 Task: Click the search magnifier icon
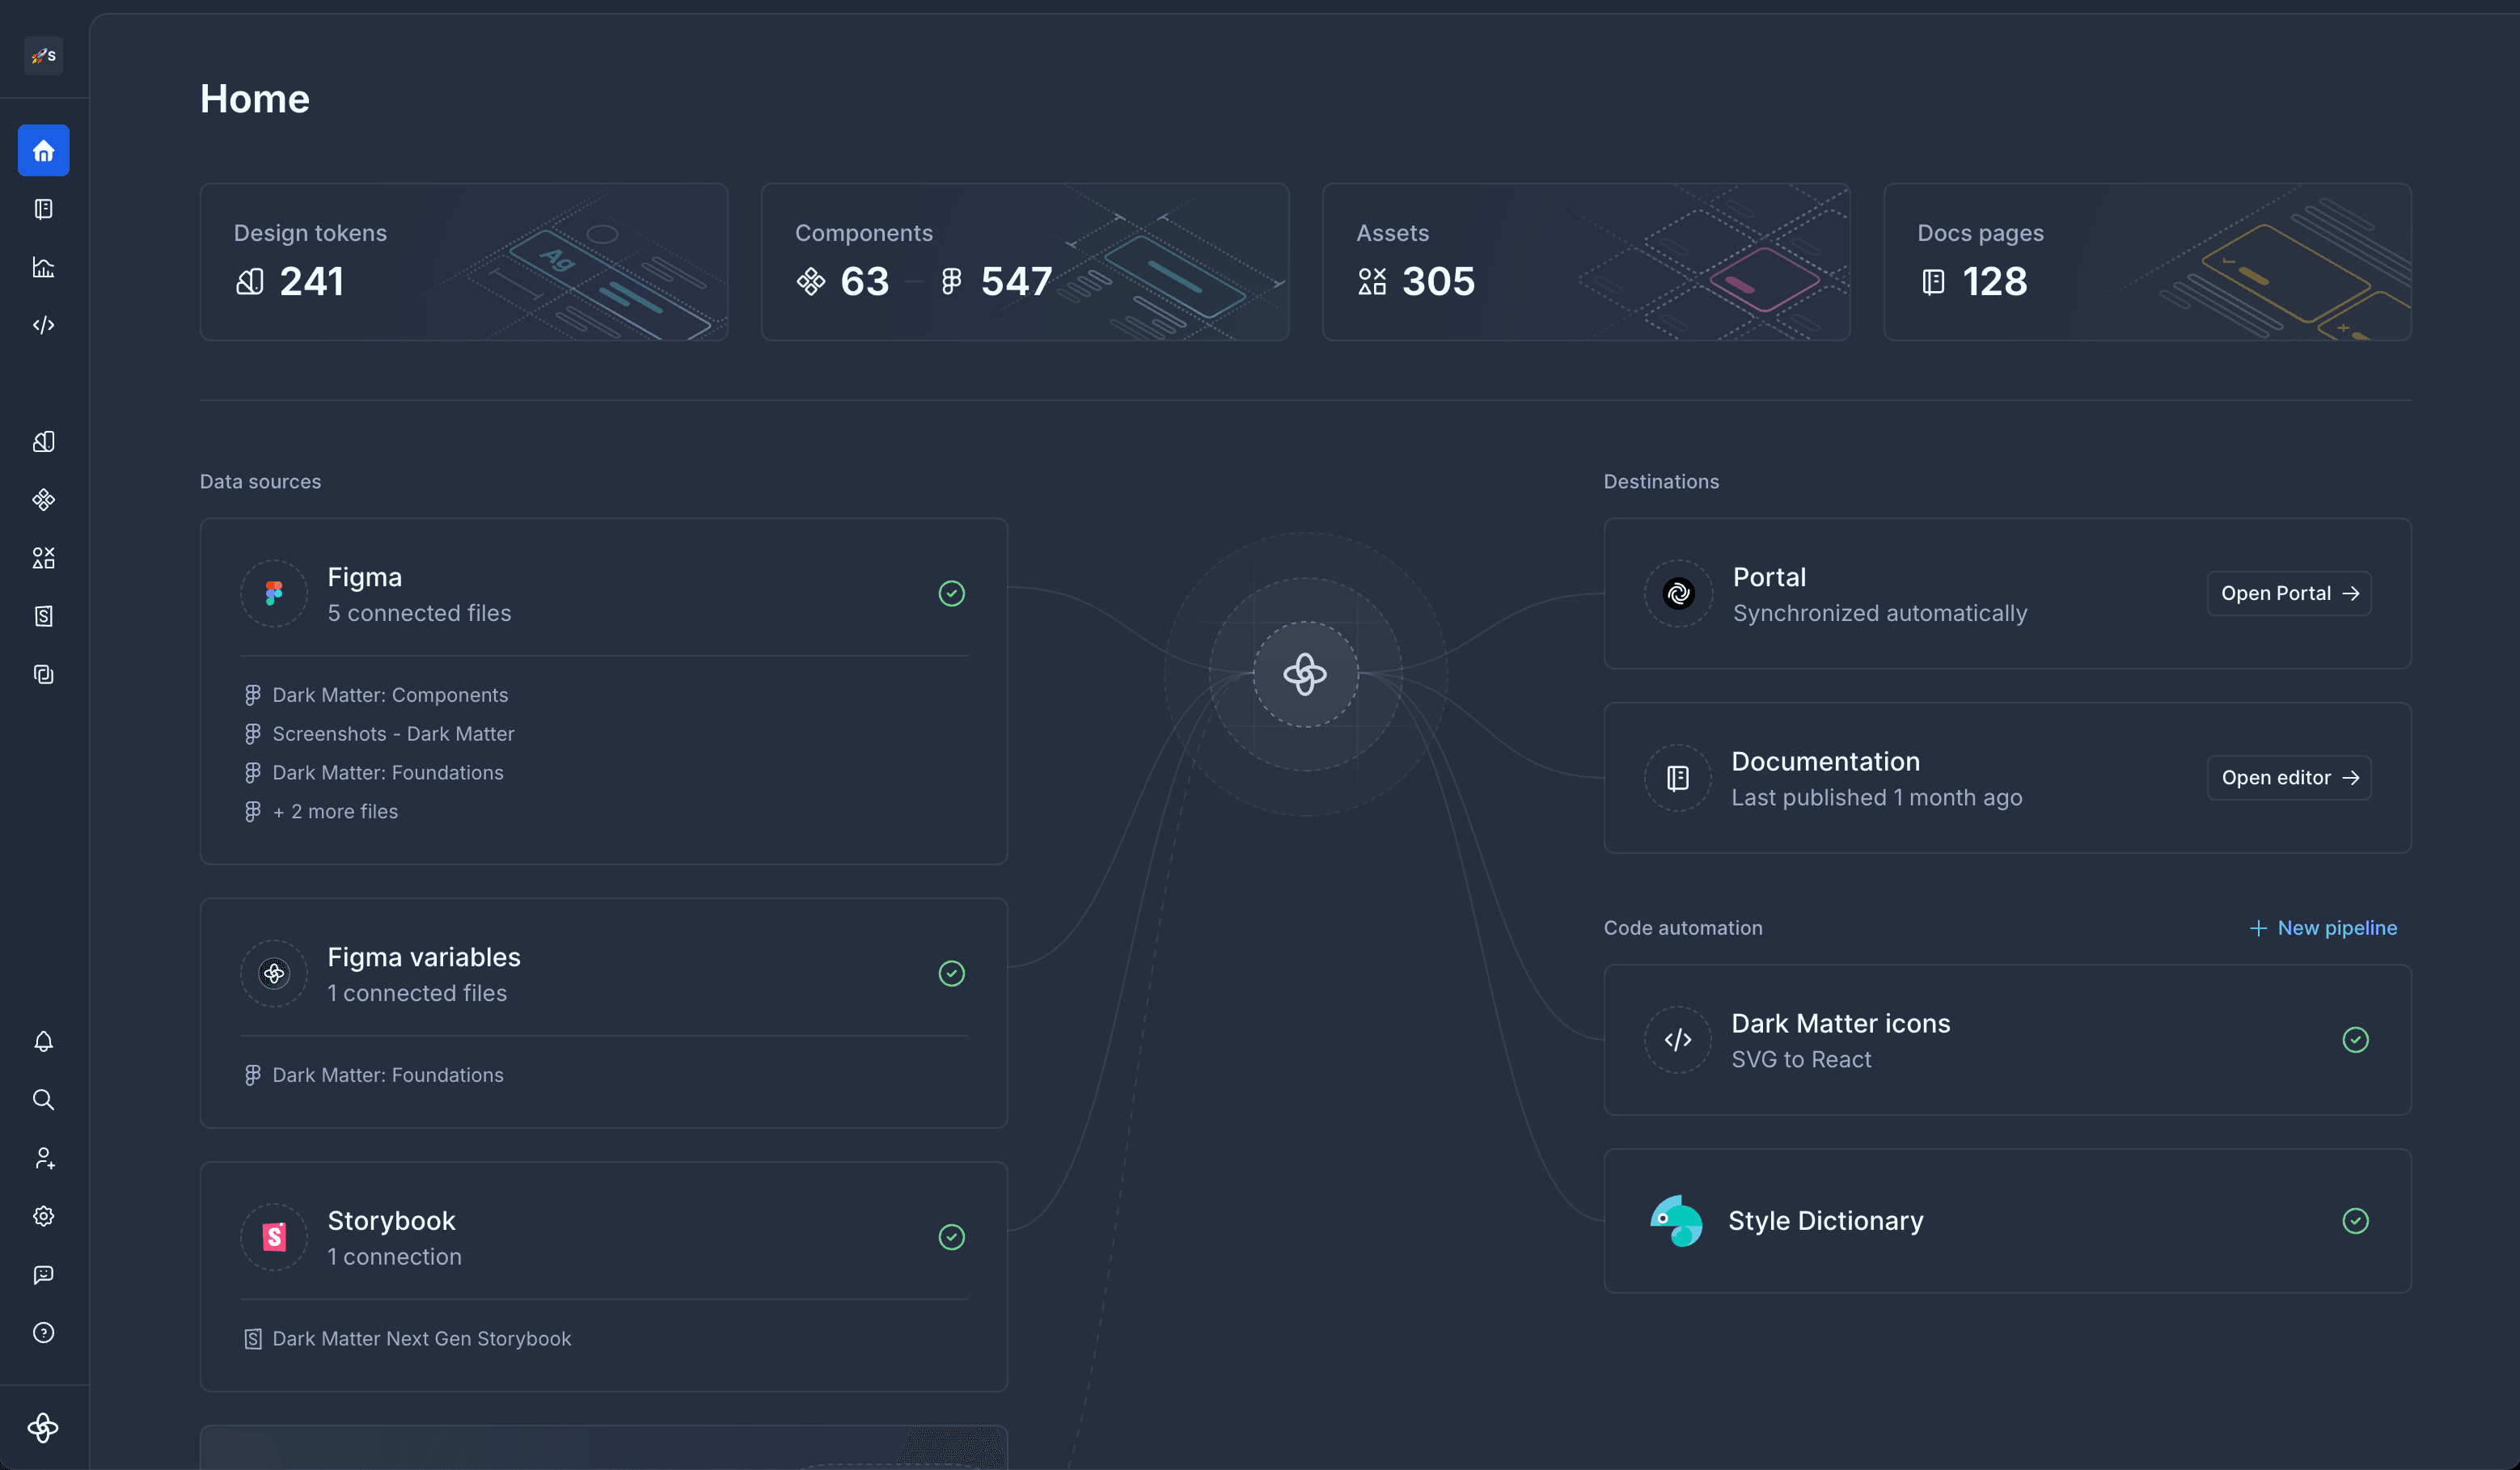(x=43, y=1100)
